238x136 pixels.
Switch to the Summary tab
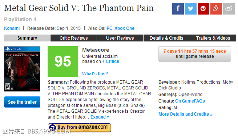27,38
